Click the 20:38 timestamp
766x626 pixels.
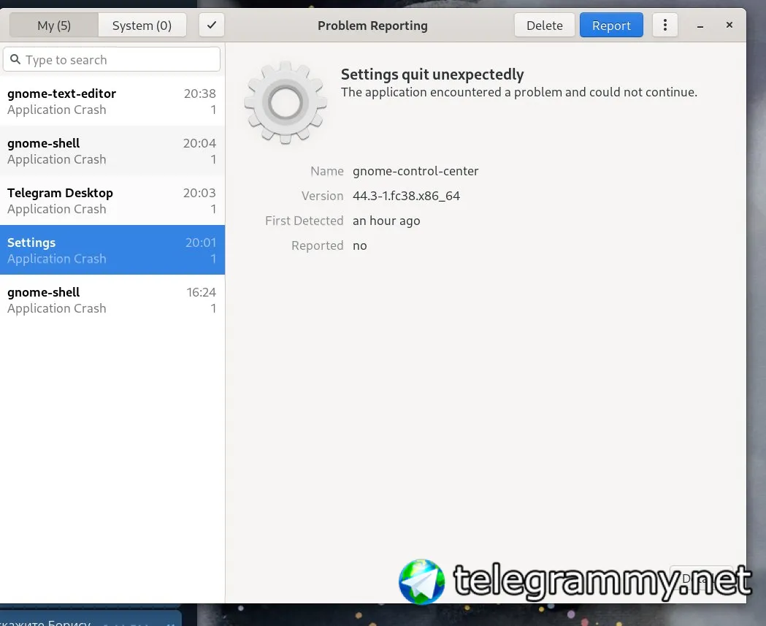point(200,93)
